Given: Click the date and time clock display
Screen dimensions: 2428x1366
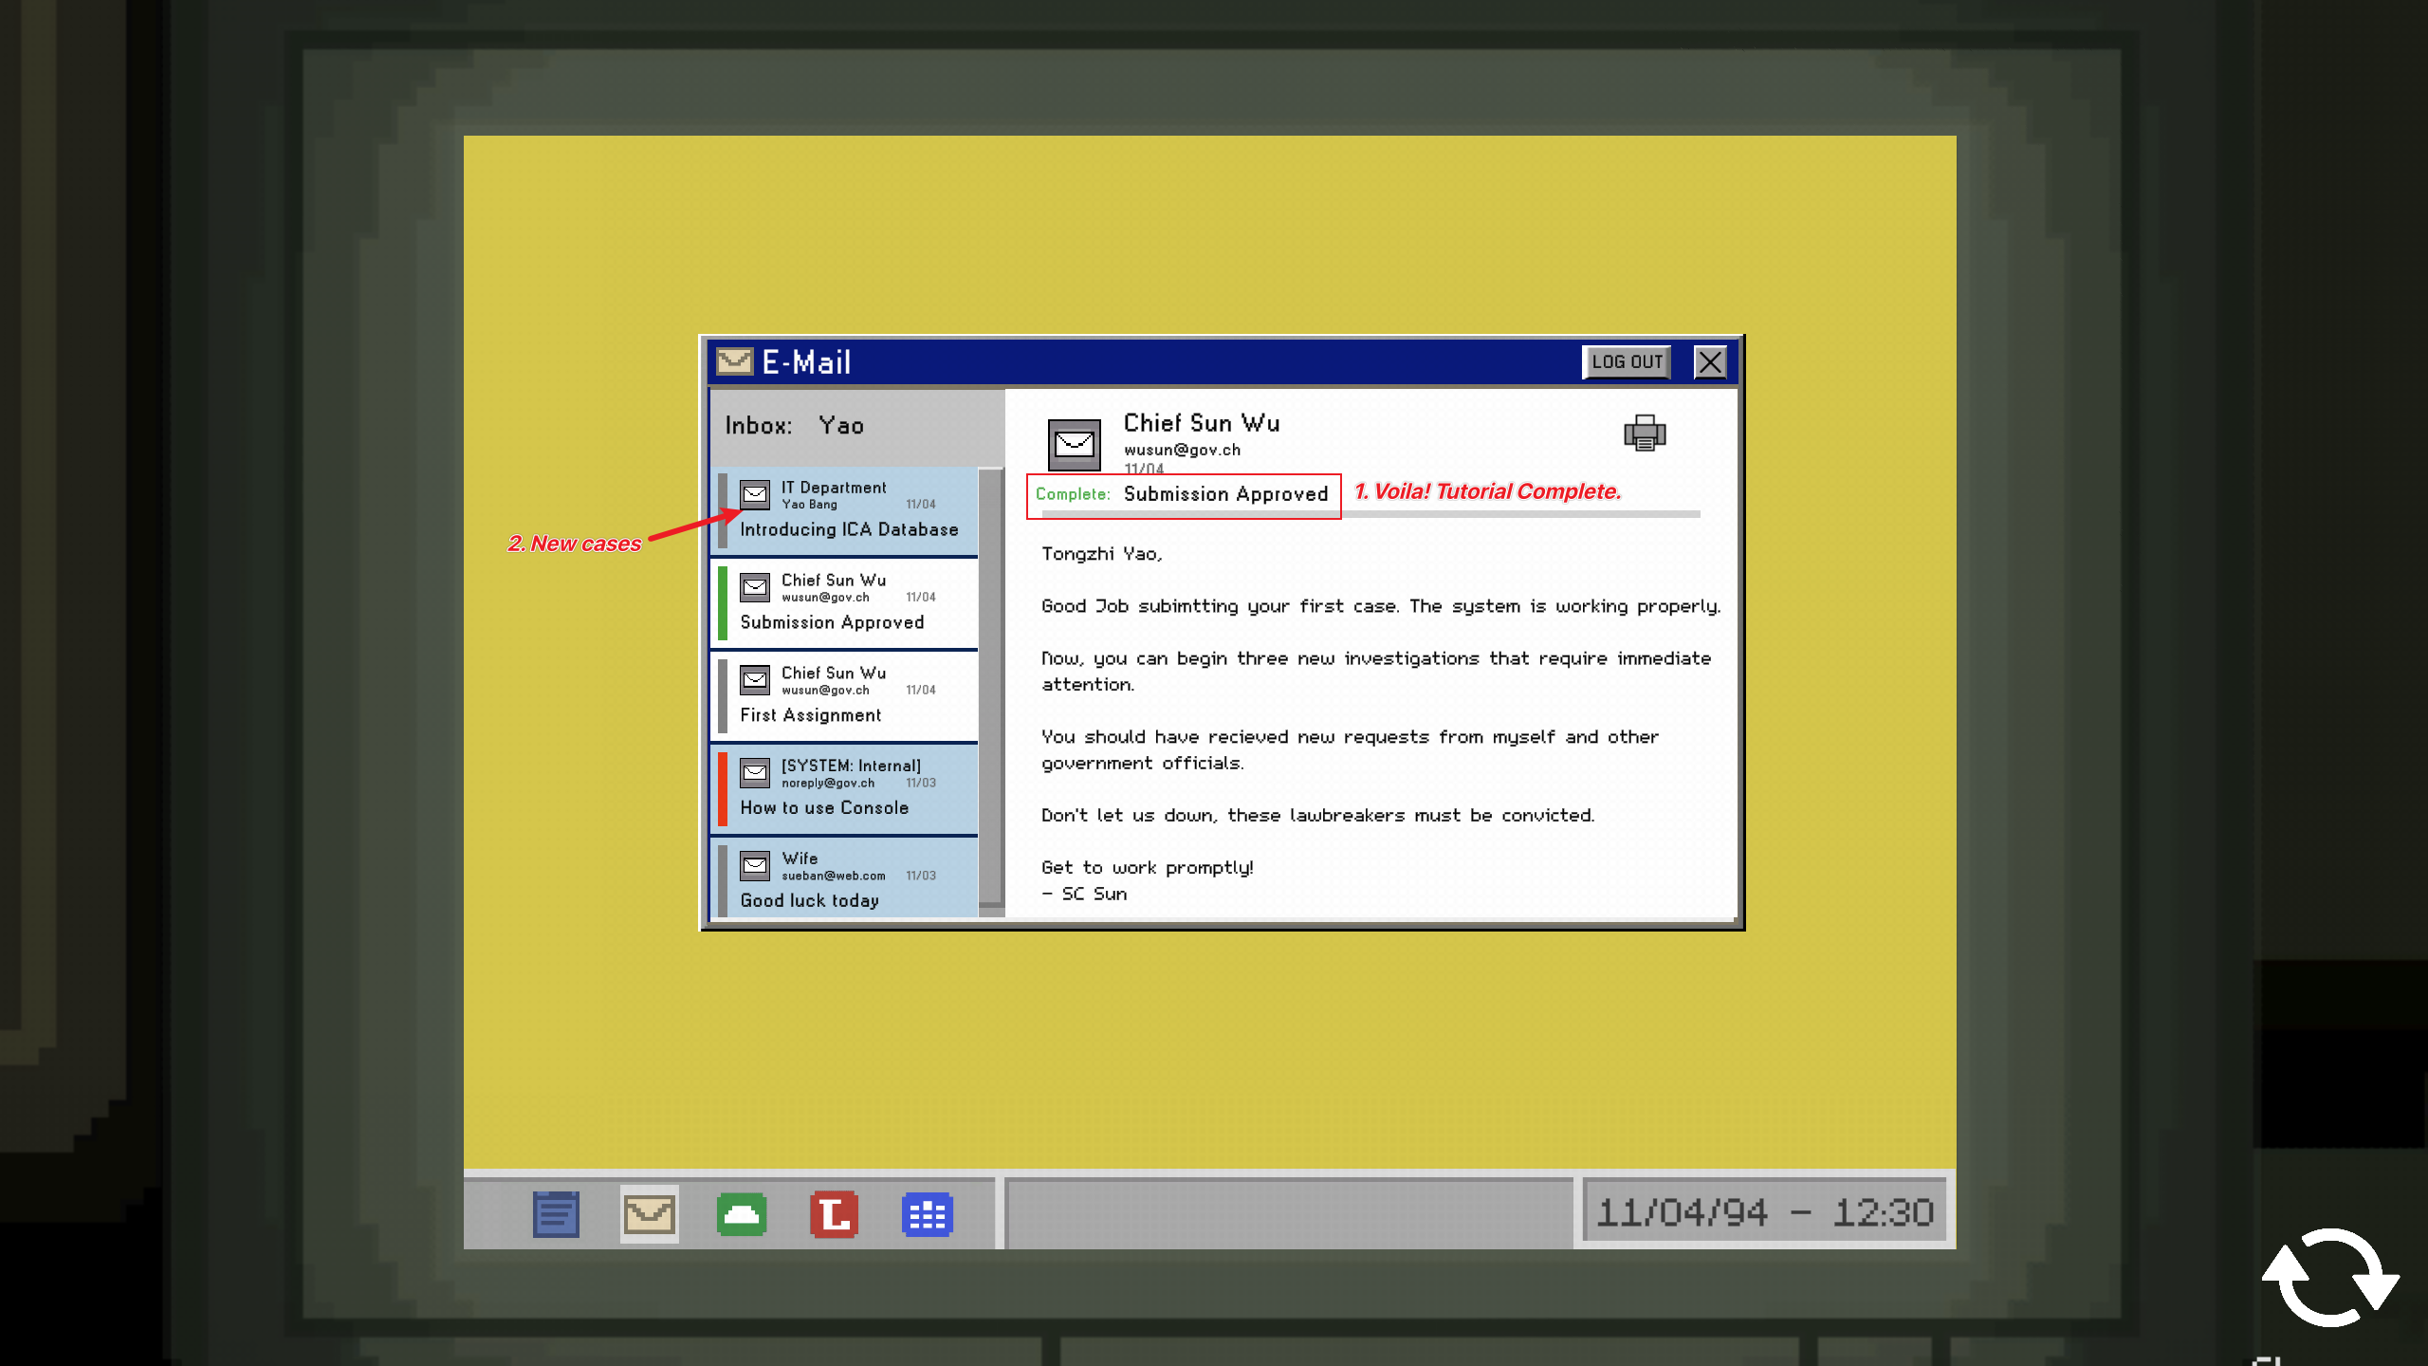Looking at the screenshot, I should 1764,1211.
